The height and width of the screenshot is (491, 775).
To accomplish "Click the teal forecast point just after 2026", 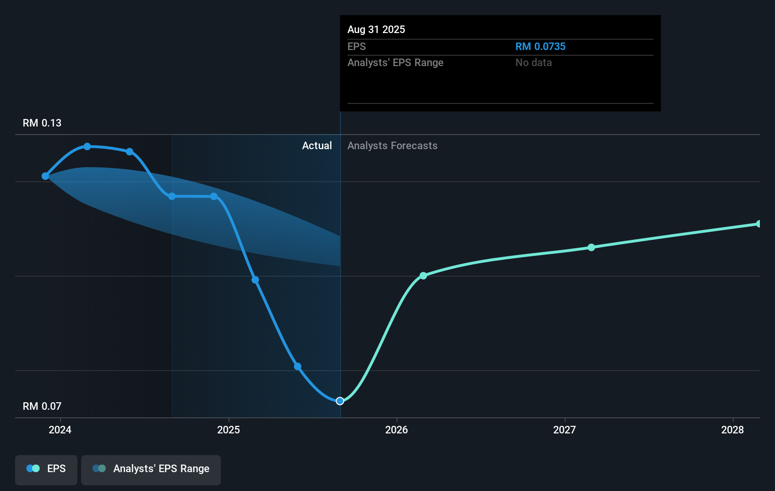I will pyautogui.click(x=423, y=276).
